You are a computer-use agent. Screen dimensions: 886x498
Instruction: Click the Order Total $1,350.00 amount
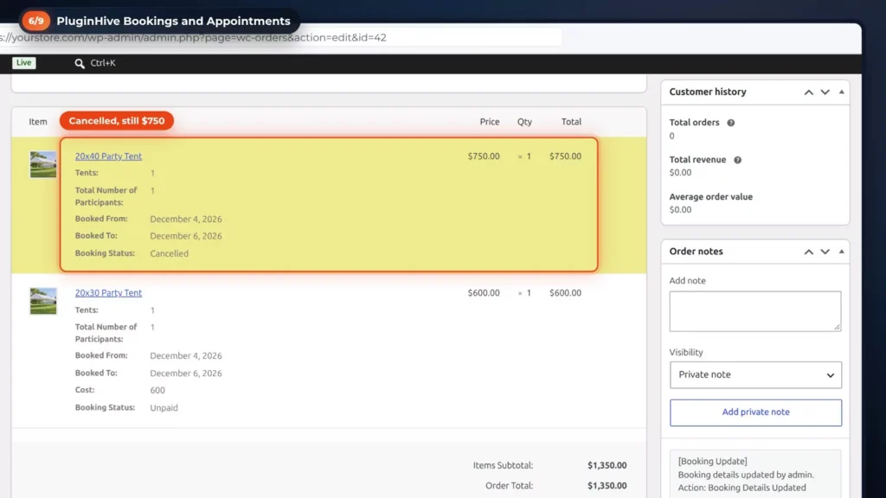(607, 486)
